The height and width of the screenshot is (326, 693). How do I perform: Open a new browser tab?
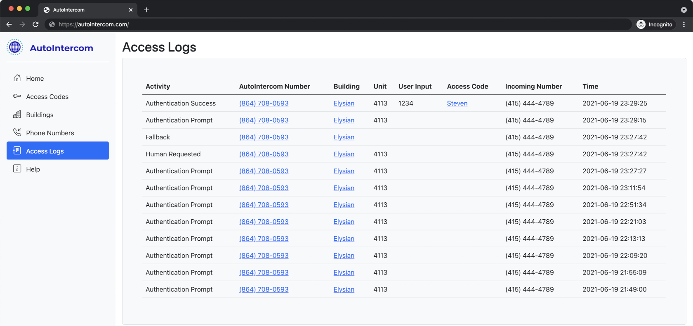tap(146, 10)
